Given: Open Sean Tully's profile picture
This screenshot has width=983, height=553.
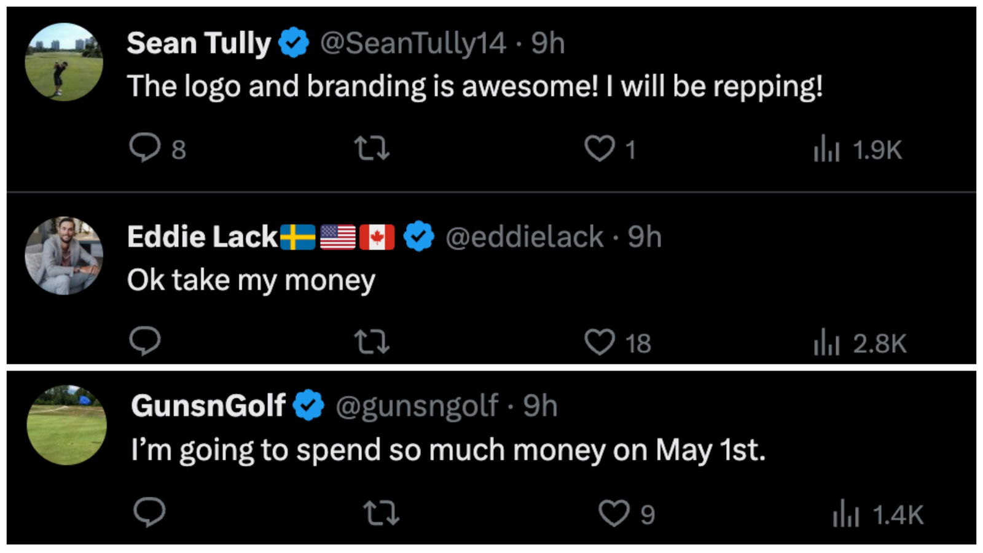Looking at the screenshot, I should click(x=64, y=62).
